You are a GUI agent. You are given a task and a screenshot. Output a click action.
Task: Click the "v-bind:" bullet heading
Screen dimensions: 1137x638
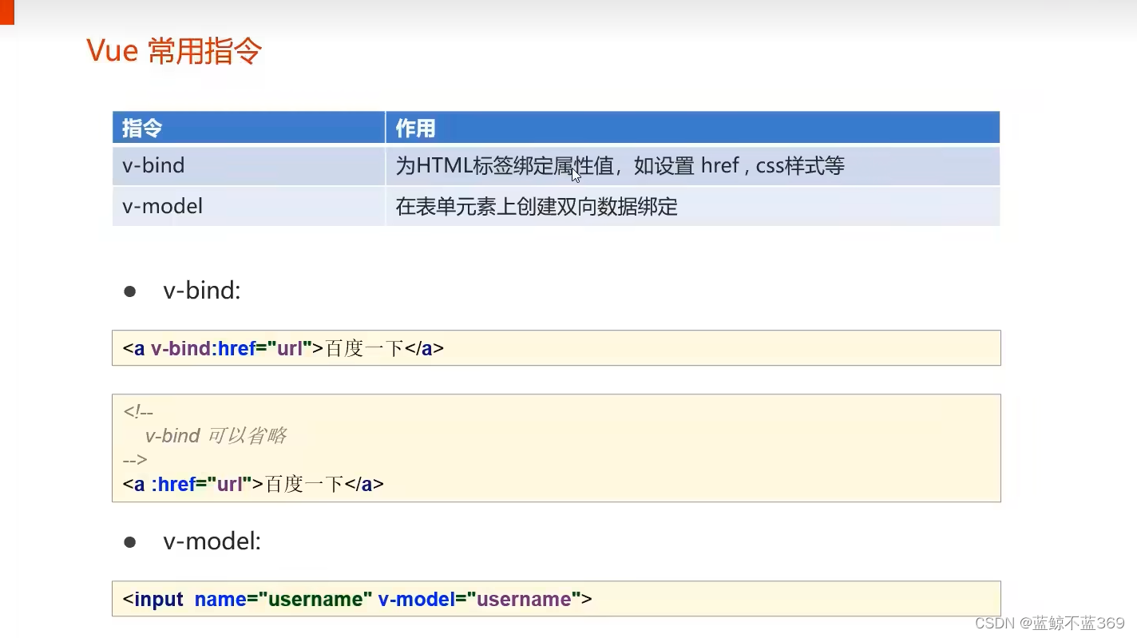pos(202,290)
